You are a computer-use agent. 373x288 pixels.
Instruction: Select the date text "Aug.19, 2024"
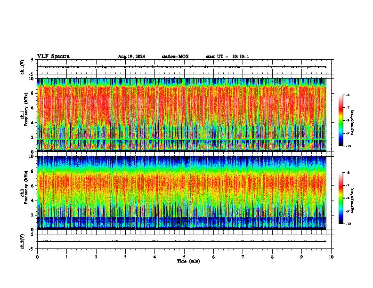tap(131, 56)
